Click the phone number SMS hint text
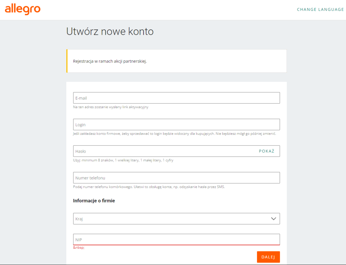346x265 pixels. point(149,187)
